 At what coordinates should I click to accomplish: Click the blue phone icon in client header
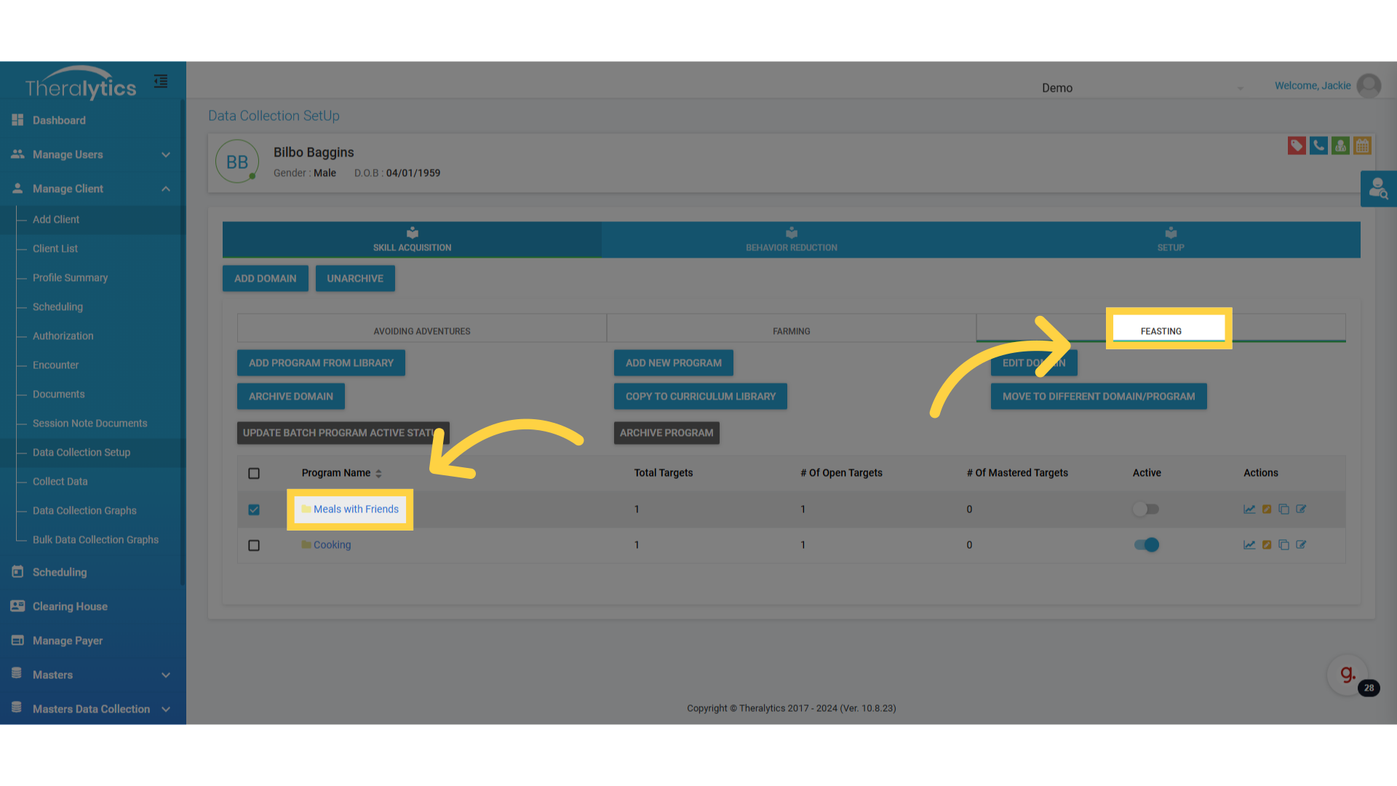pos(1318,146)
